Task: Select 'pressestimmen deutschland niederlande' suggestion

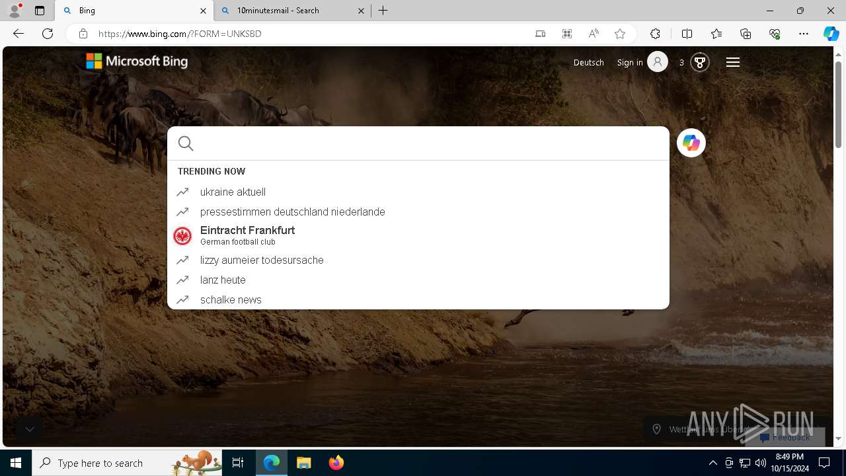Action: [x=418, y=212]
